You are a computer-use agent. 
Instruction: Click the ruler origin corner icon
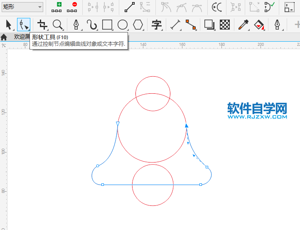coord(4,45)
